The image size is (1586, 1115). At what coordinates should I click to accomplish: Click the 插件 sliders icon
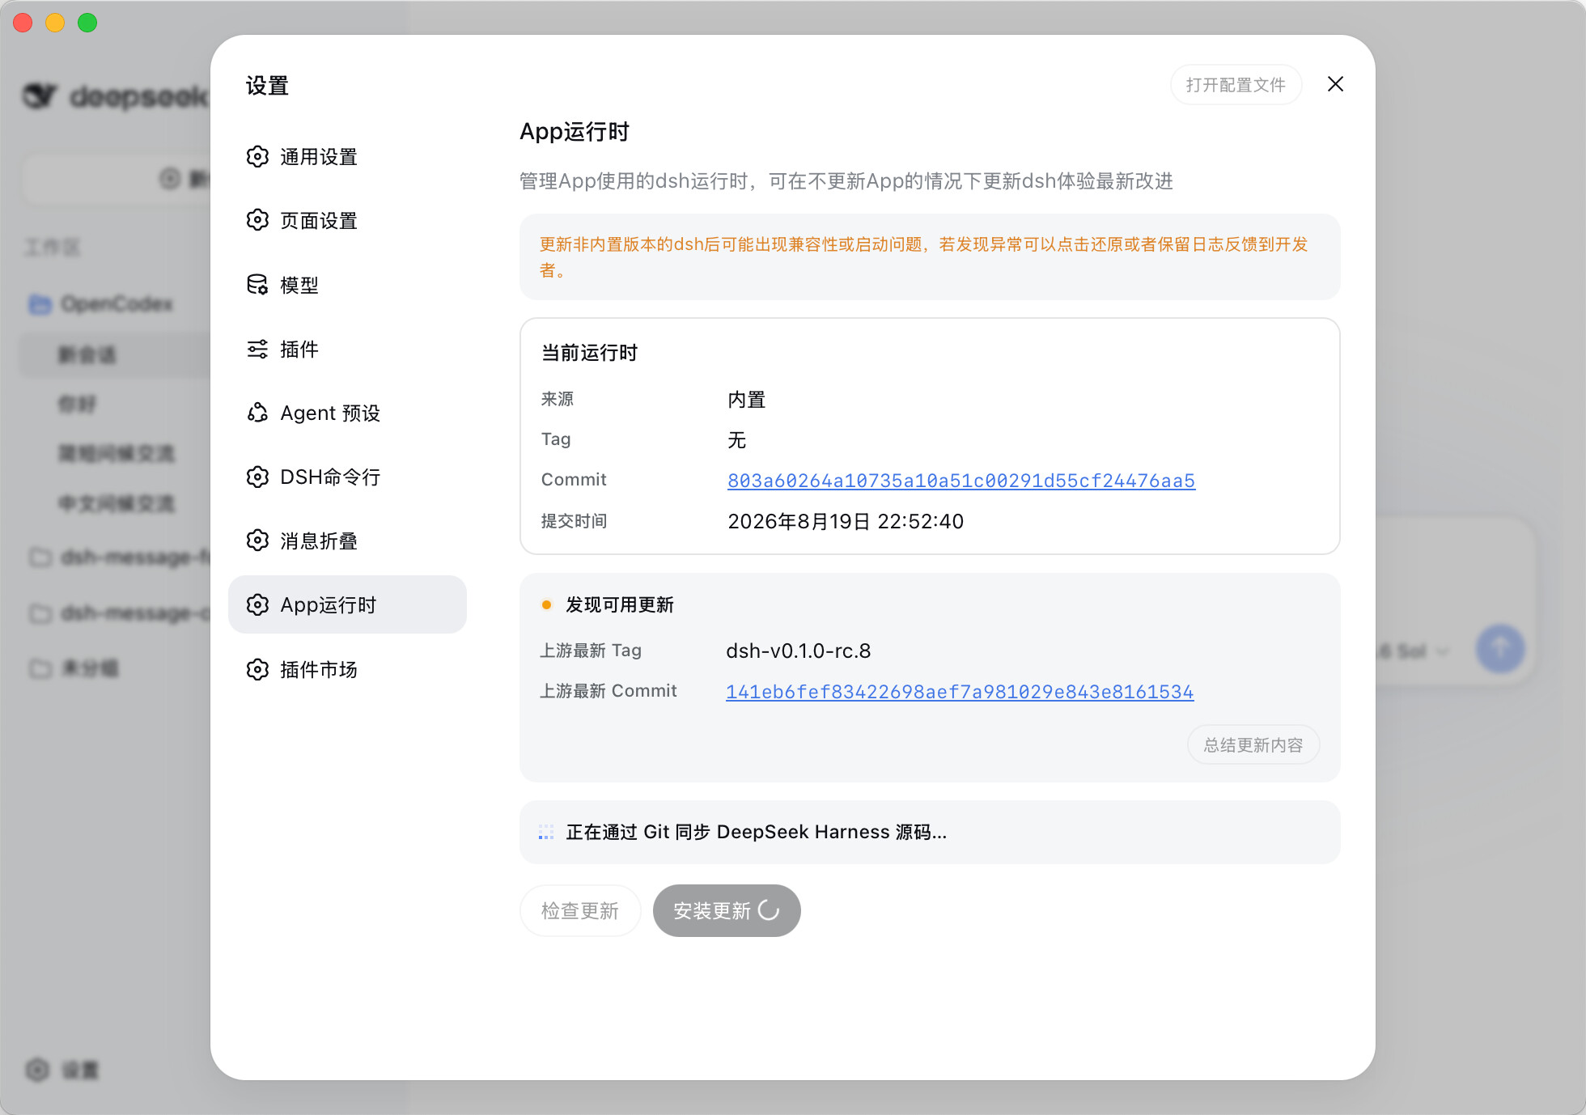[257, 349]
